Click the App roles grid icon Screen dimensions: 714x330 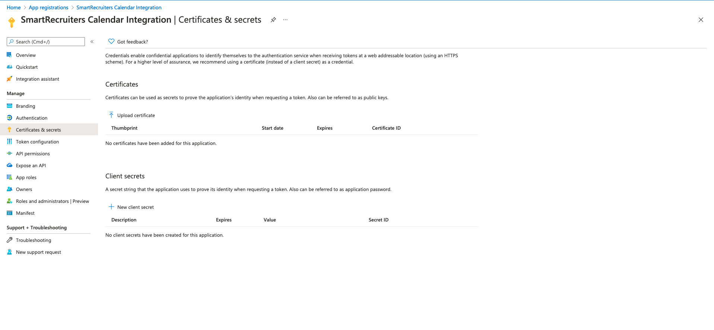point(9,177)
